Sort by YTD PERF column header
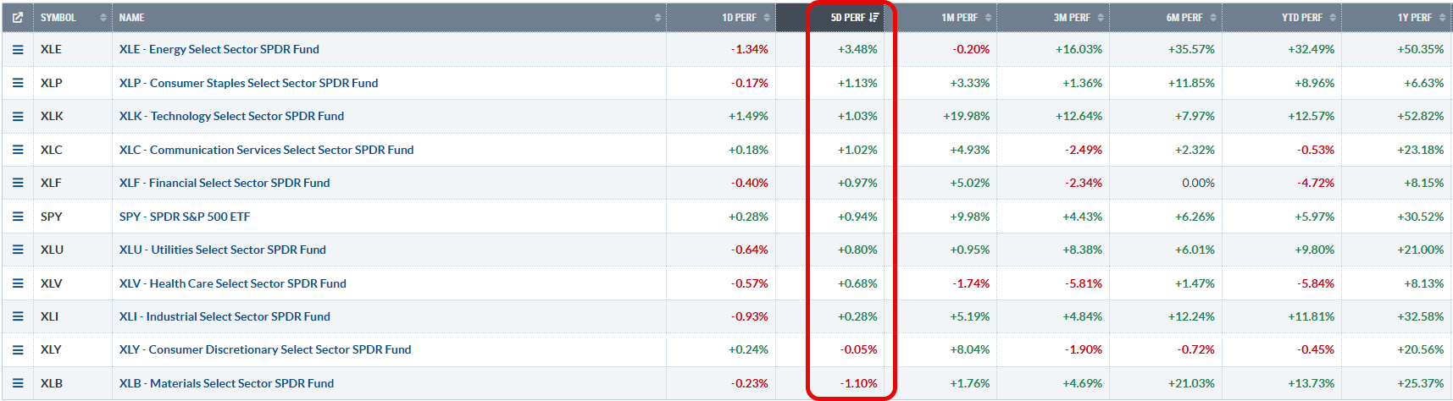 [1309, 17]
